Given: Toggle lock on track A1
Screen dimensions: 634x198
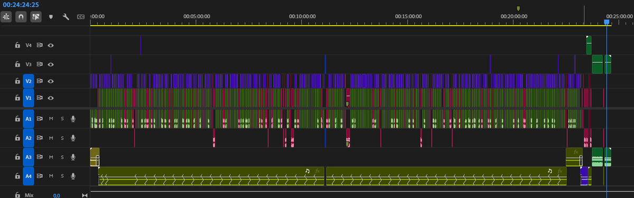Looking at the screenshot, I should click(x=17, y=119).
